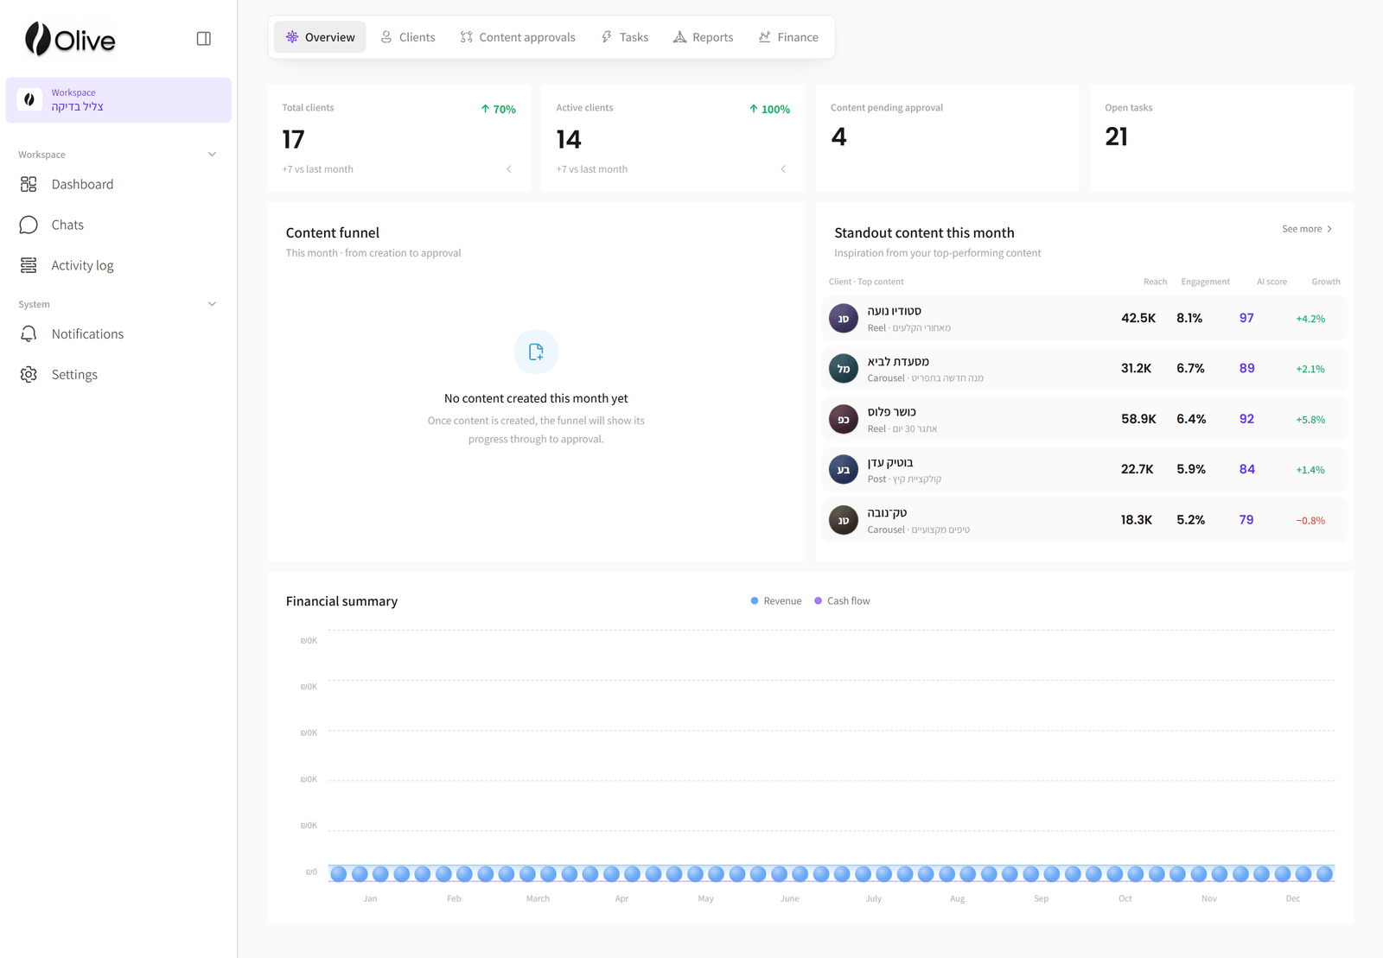This screenshot has width=1383, height=958.
Task: Click the Settings gear icon
Action: pyautogui.click(x=29, y=374)
